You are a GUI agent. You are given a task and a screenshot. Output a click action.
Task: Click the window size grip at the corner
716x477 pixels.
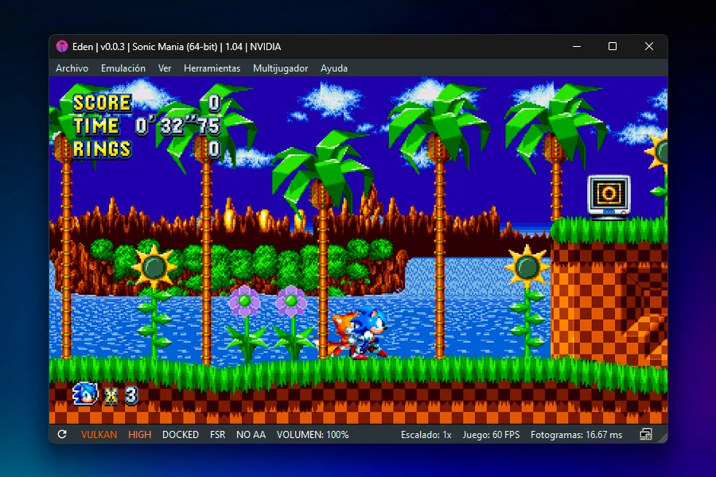pos(663,438)
